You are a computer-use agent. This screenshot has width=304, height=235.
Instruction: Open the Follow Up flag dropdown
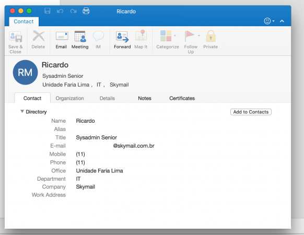(199, 36)
